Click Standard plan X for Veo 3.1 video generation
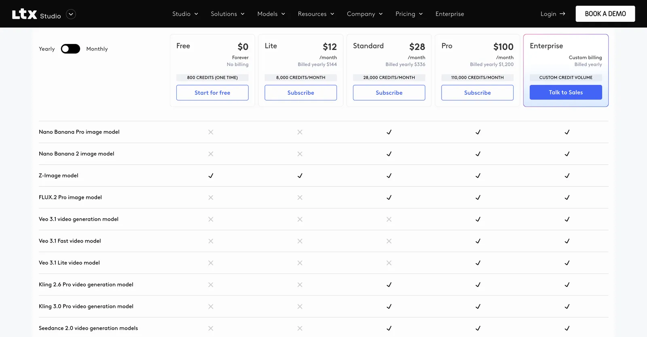The image size is (647, 337). pos(389,219)
